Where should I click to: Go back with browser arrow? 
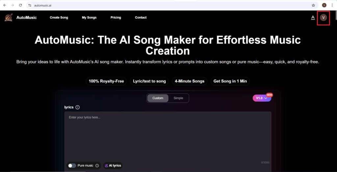(x=5, y=5)
